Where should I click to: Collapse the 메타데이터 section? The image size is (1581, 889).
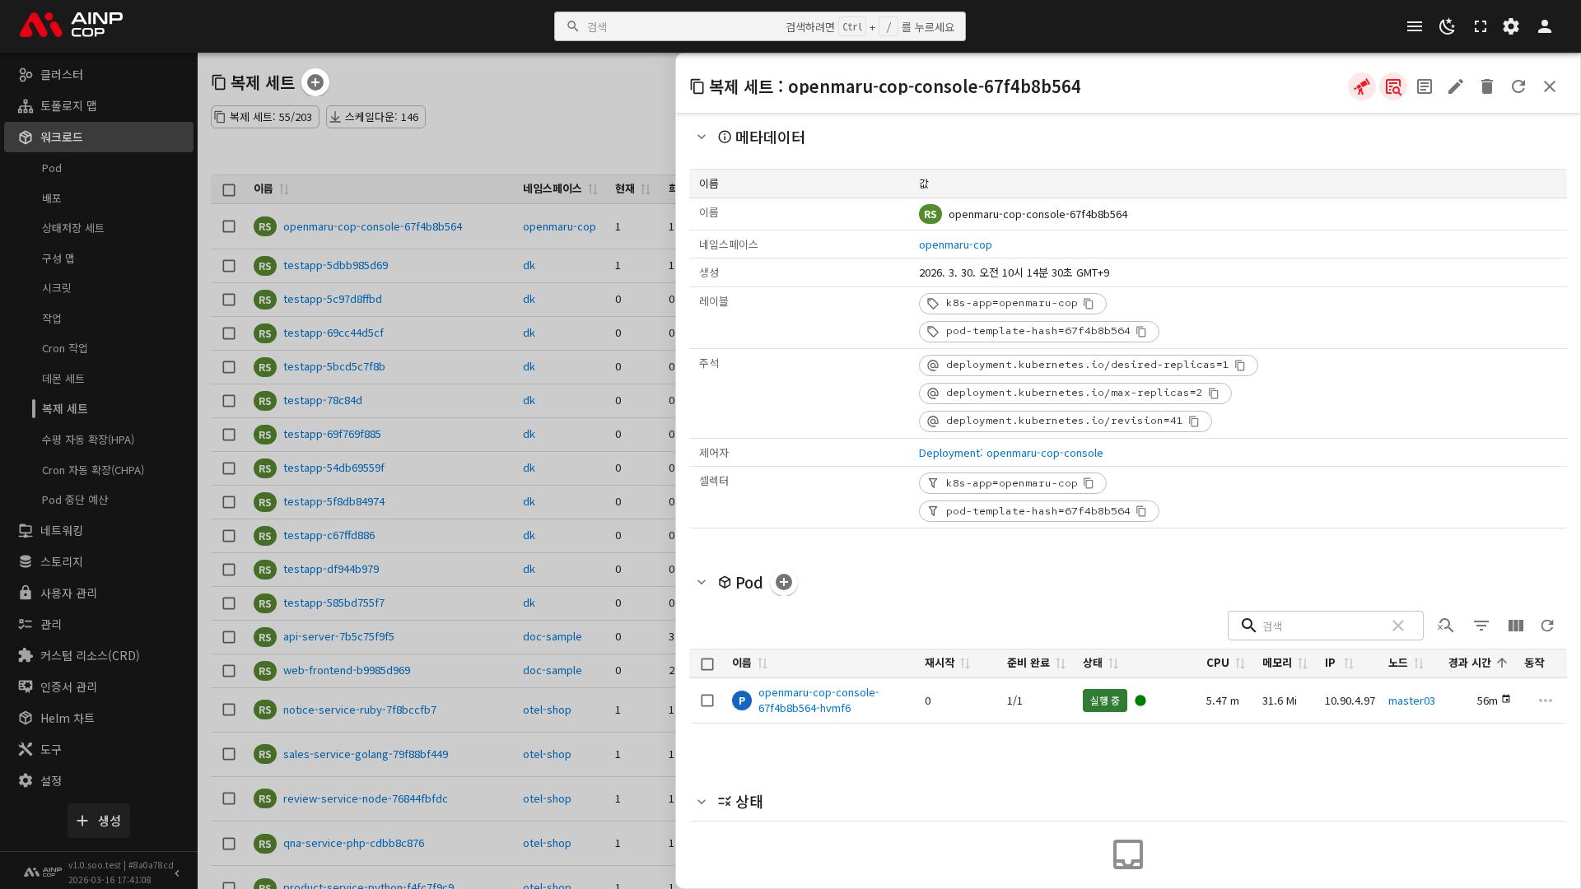702,137
